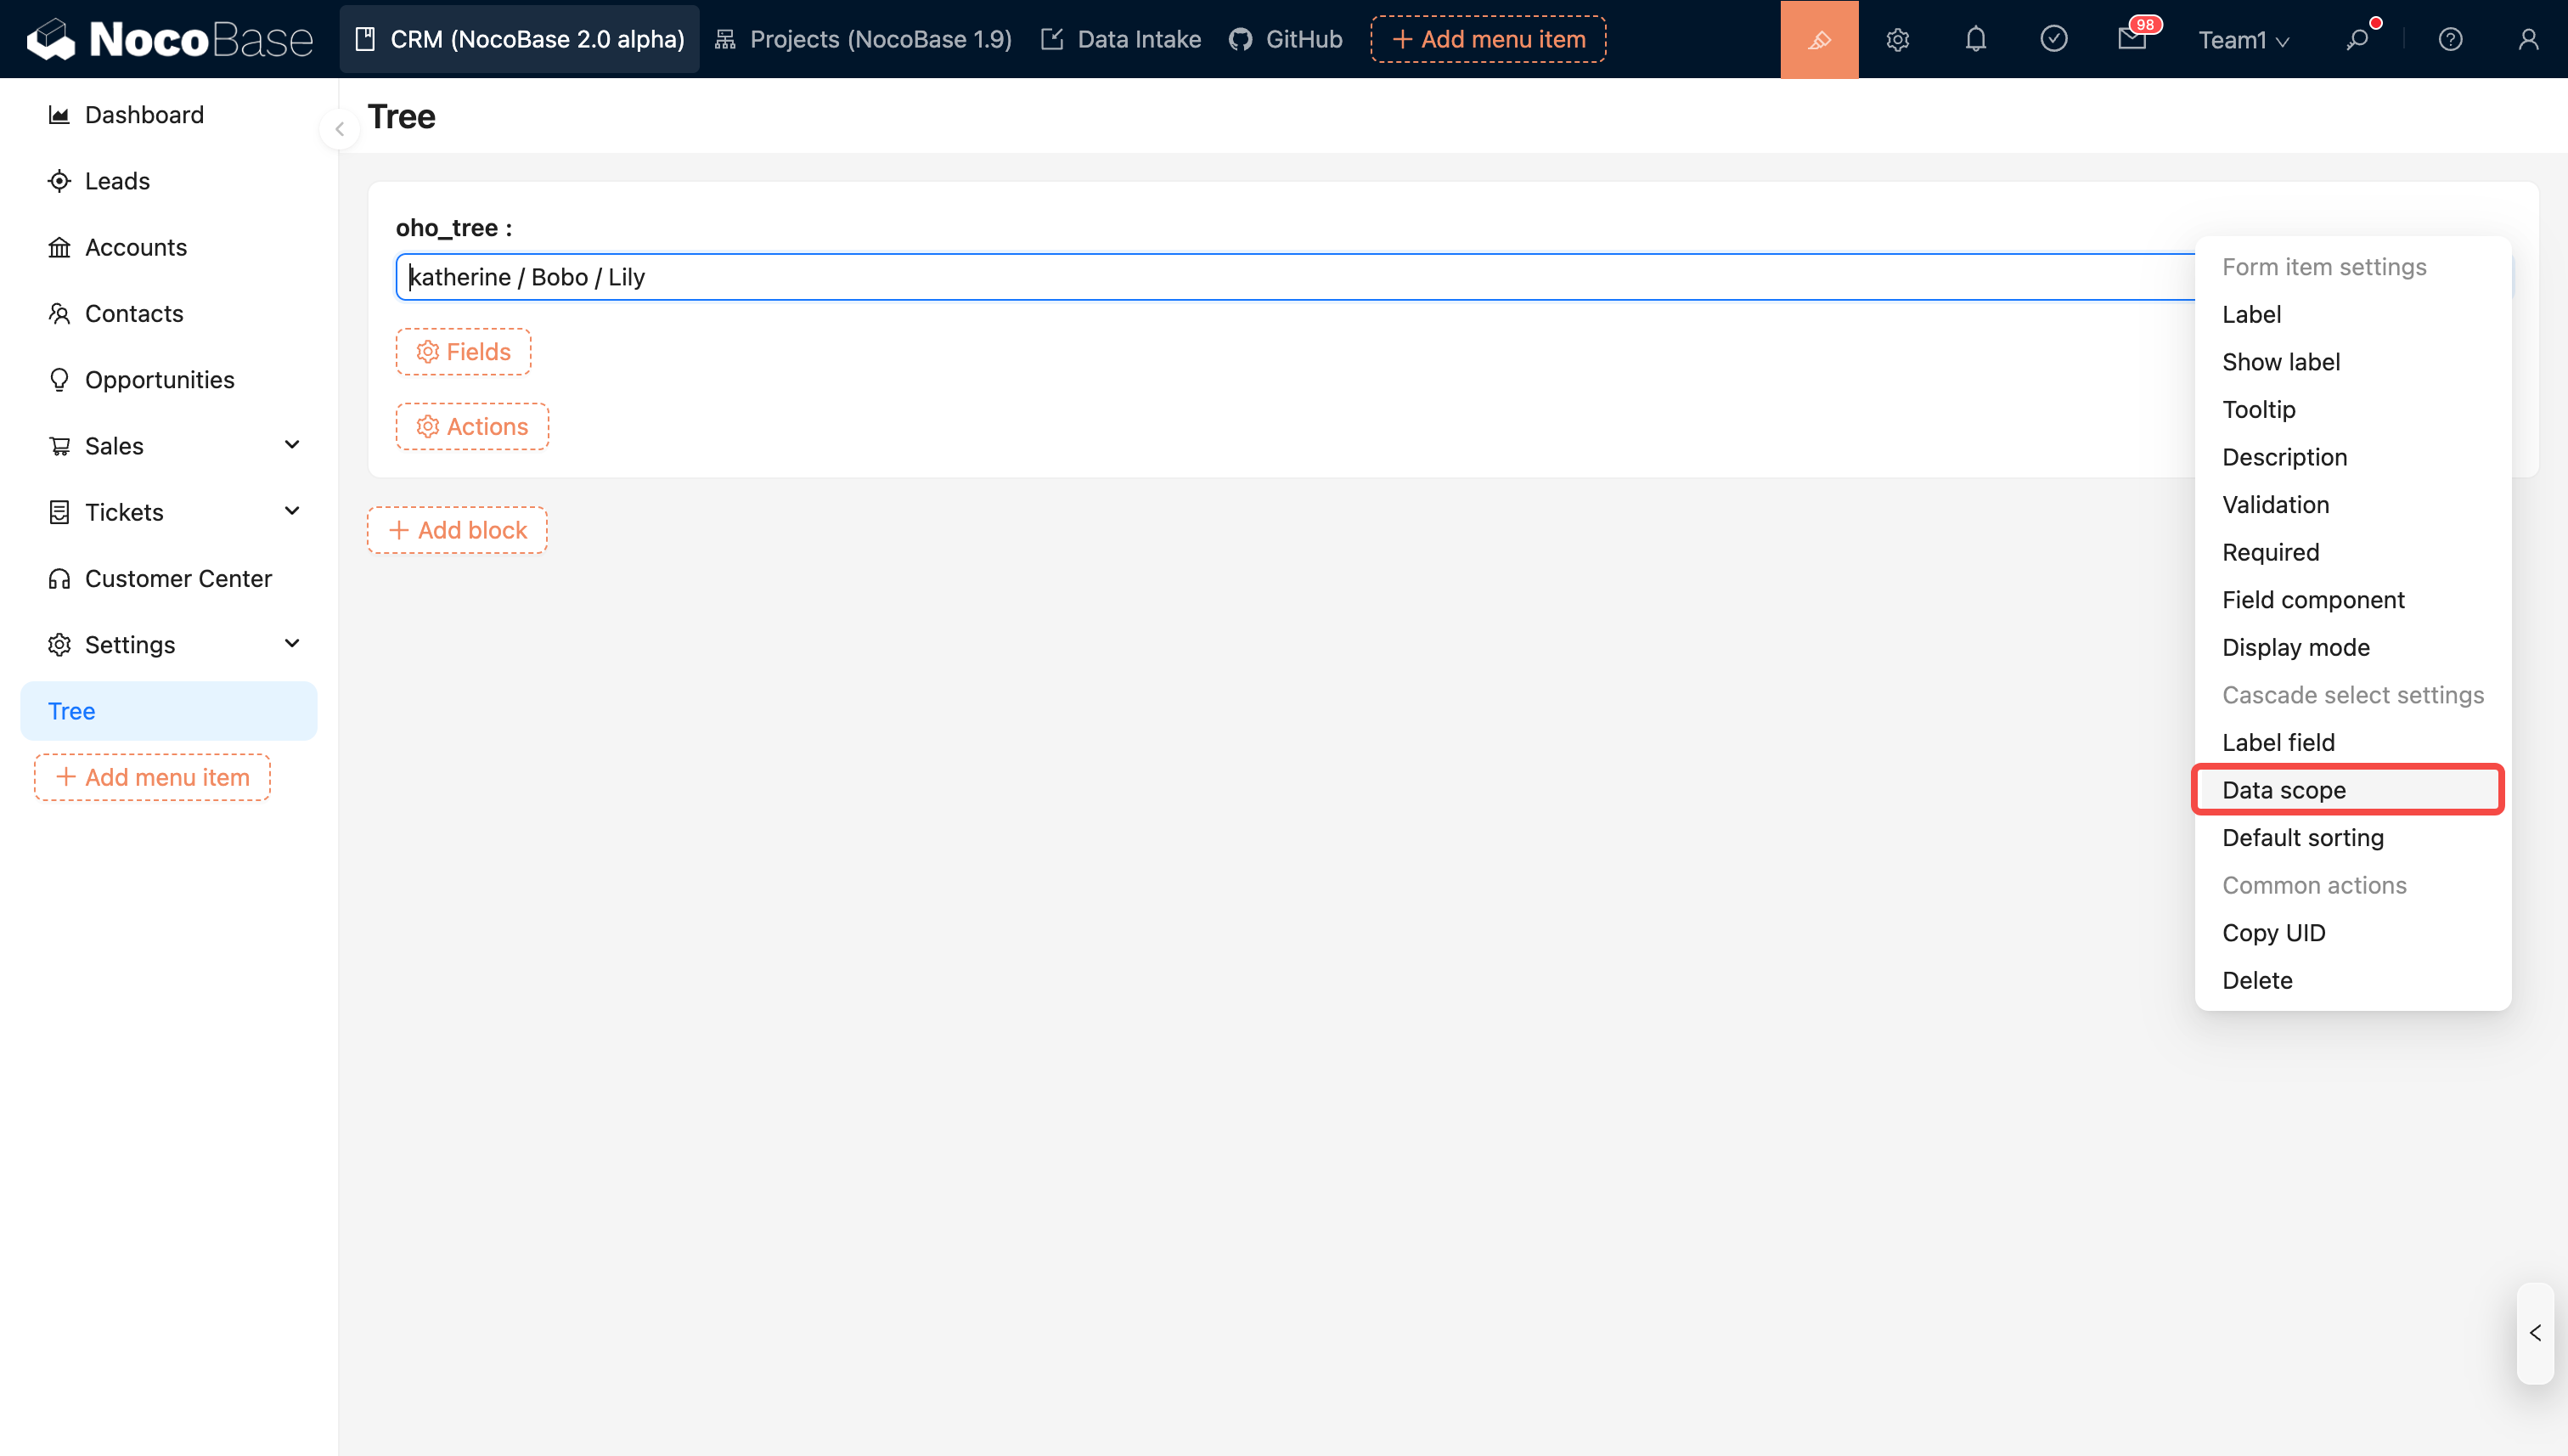Viewport: 2568px width, 1456px height.
Task: Open the user profile icon
Action: pyautogui.click(x=2527, y=39)
